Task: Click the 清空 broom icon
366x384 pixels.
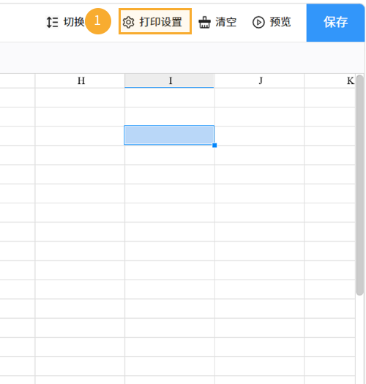Action: point(204,22)
